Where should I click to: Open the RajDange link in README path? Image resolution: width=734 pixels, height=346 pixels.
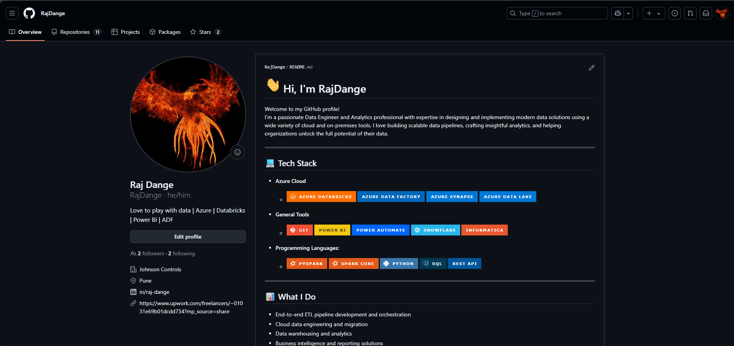click(x=275, y=67)
